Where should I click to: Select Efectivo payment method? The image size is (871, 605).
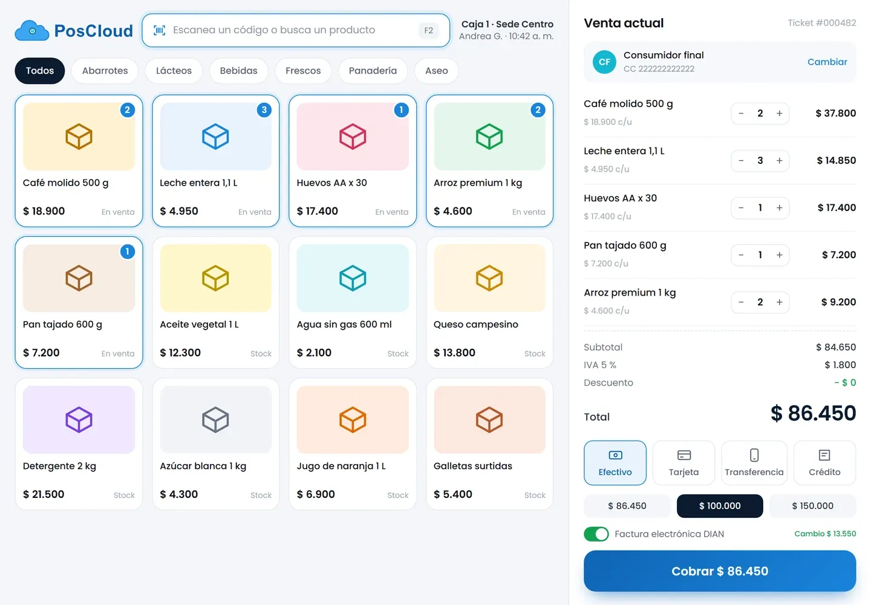(615, 463)
